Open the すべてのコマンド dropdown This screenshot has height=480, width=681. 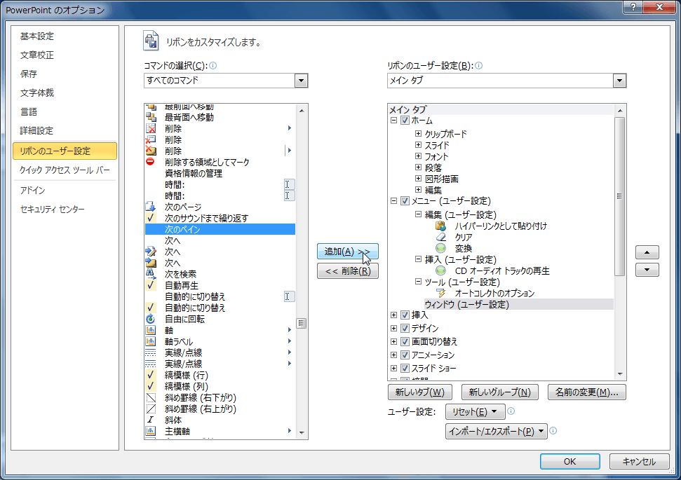tap(301, 81)
